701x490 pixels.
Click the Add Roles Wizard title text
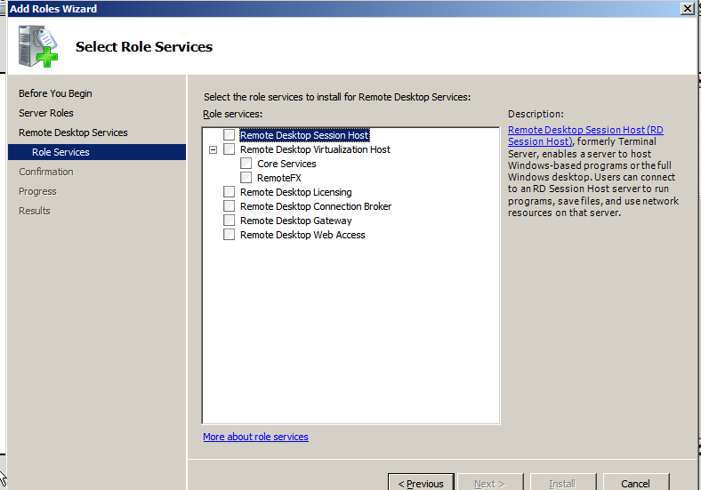pyautogui.click(x=53, y=9)
